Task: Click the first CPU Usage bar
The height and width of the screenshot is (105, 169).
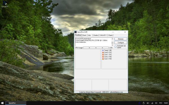Action: point(86,48)
